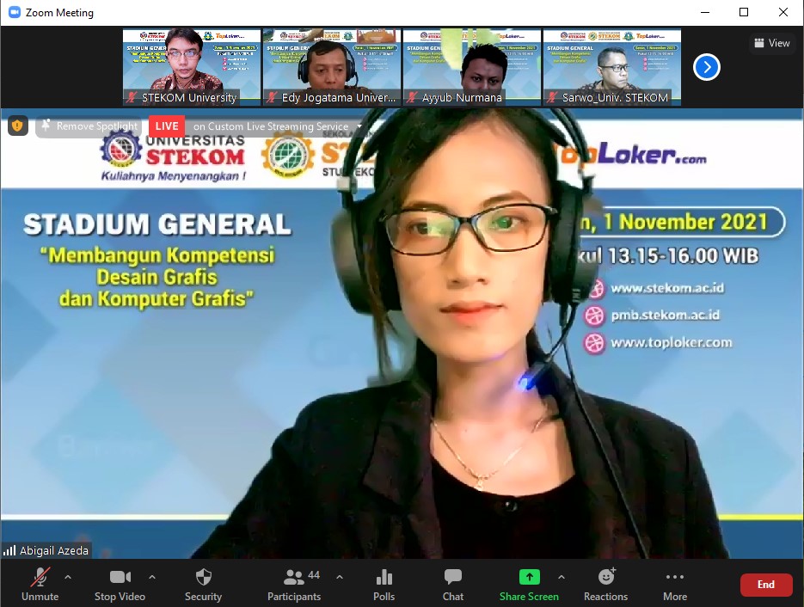Expand share screen options arrow
Image resolution: width=804 pixels, height=607 pixels.
pyautogui.click(x=562, y=577)
